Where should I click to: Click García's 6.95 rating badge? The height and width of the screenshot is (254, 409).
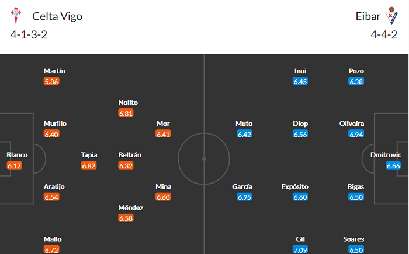[x=244, y=197]
